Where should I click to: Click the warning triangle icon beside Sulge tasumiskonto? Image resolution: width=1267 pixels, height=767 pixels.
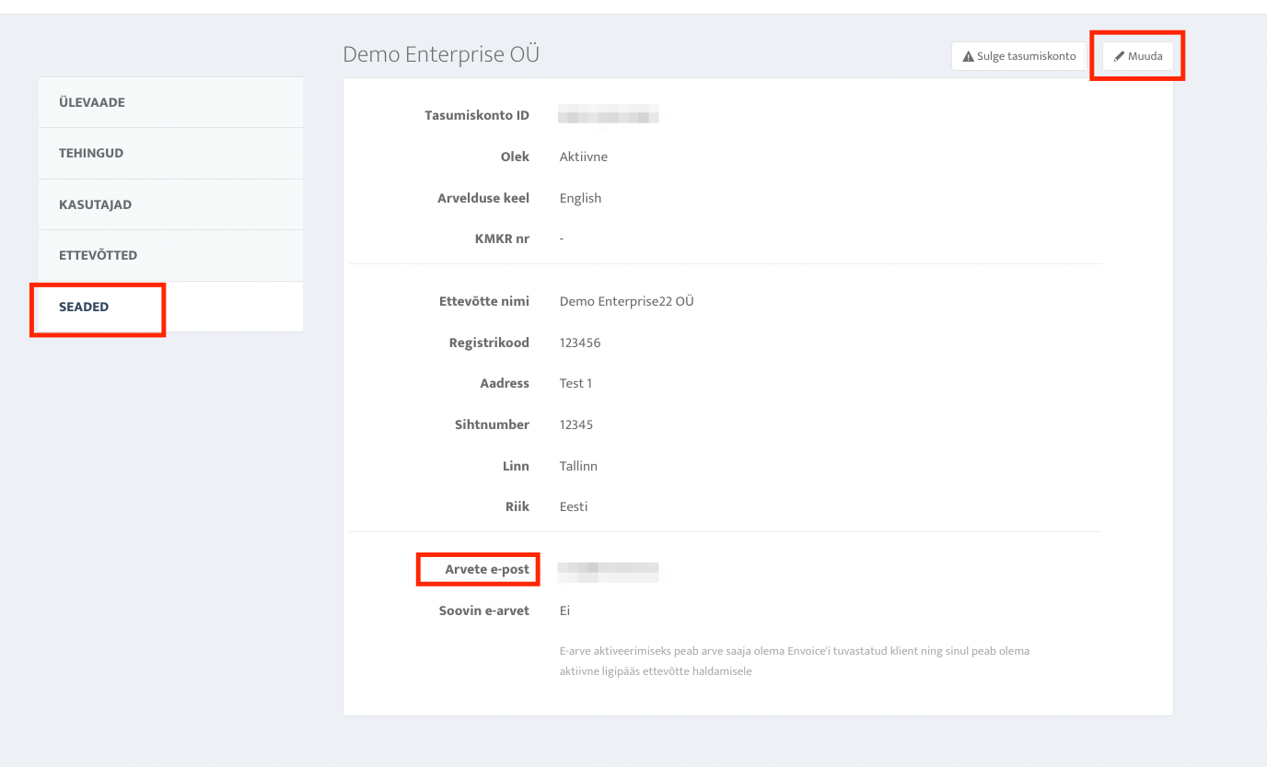pyautogui.click(x=968, y=56)
